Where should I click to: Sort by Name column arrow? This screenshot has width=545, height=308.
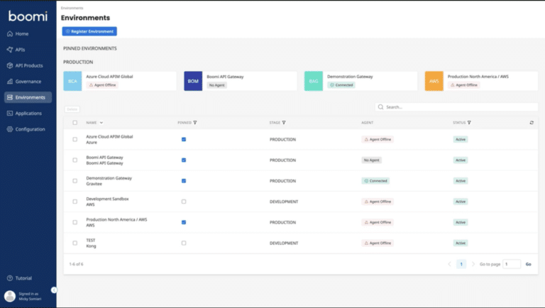(x=101, y=123)
